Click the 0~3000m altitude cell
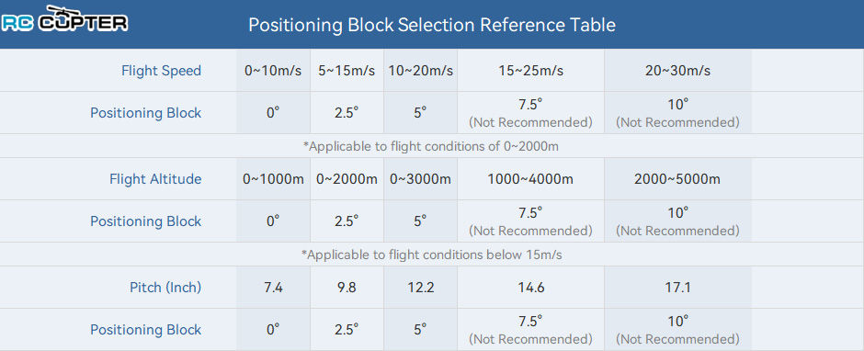Viewport: 864px width, 351px height. (420, 179)
